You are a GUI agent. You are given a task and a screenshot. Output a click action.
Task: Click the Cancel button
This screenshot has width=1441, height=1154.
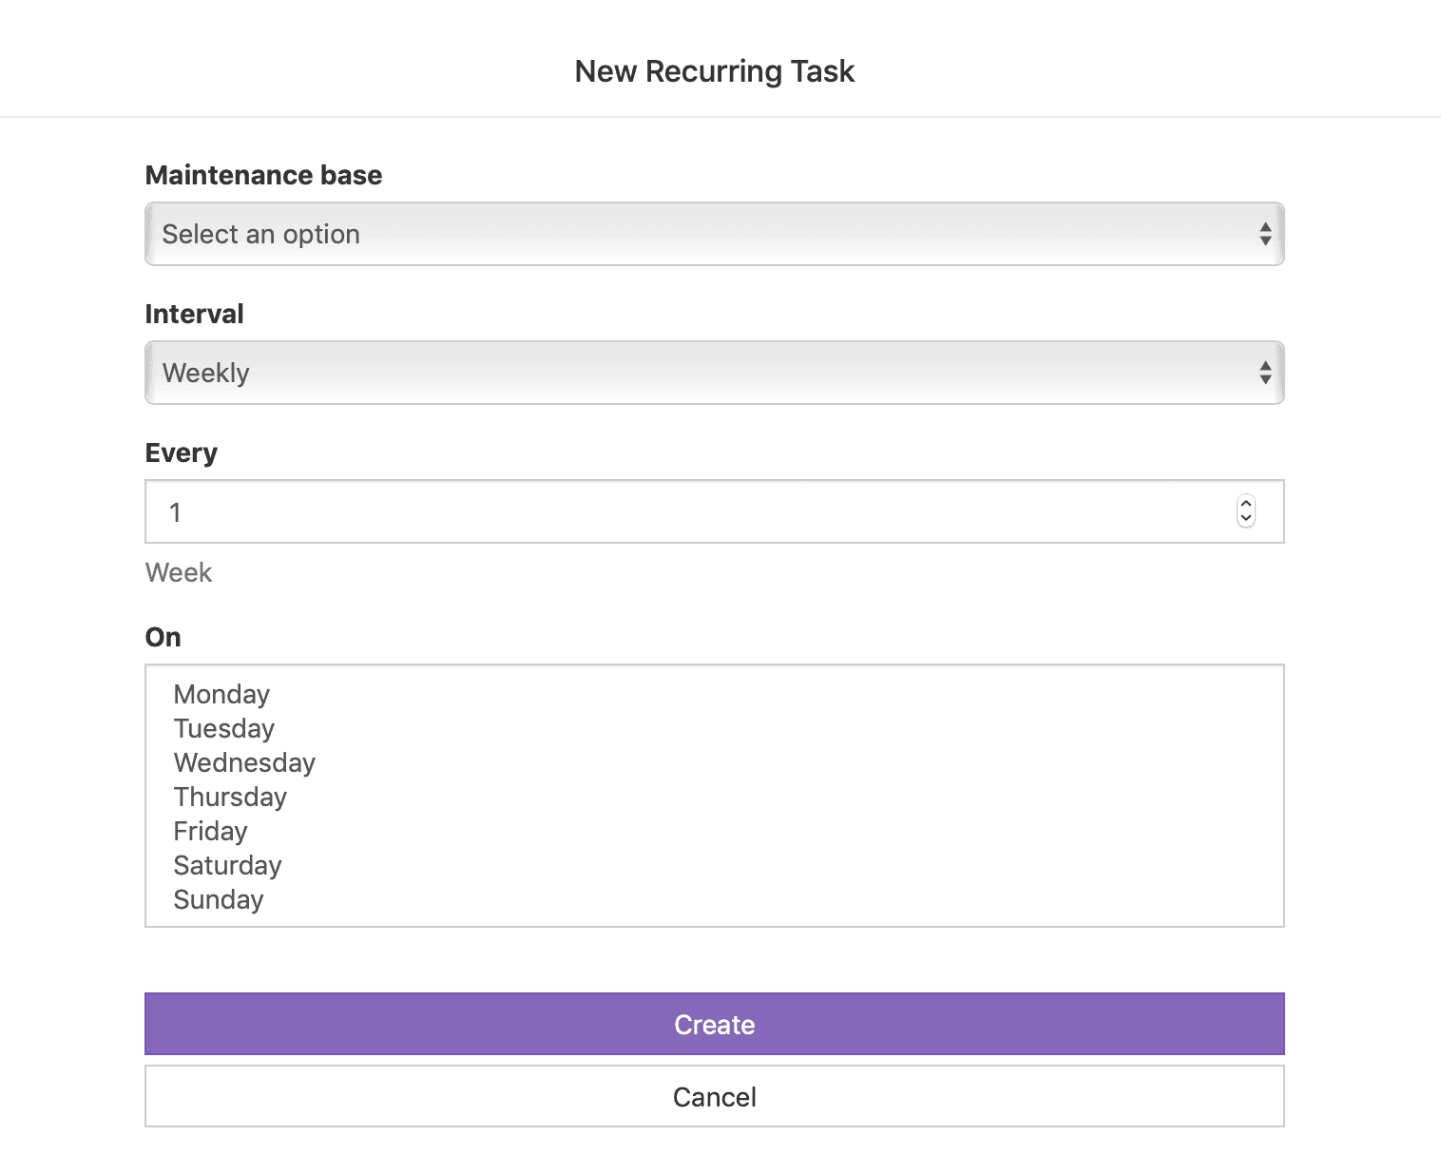tap(714, 1096)
